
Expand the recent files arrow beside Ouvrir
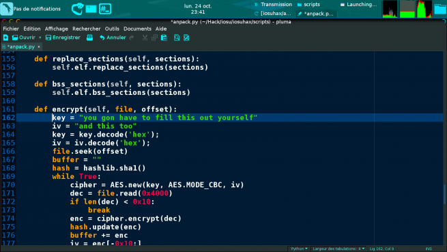click(40, 38)
